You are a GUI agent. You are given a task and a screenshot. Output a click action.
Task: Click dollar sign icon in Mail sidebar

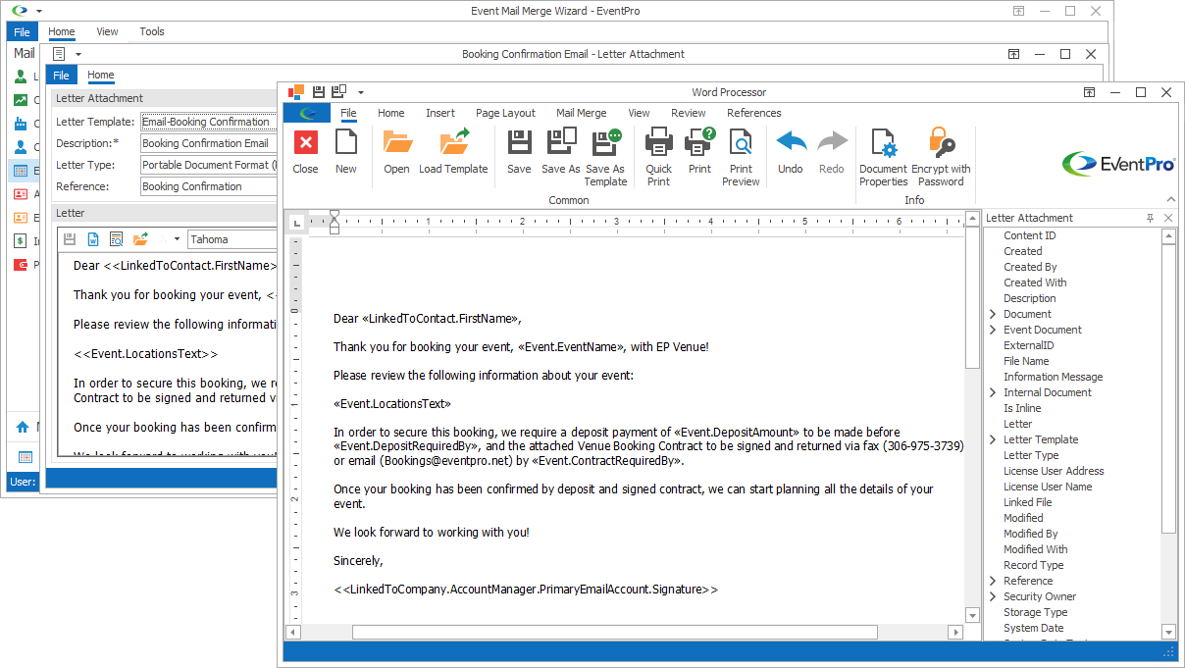pos(21,240)
